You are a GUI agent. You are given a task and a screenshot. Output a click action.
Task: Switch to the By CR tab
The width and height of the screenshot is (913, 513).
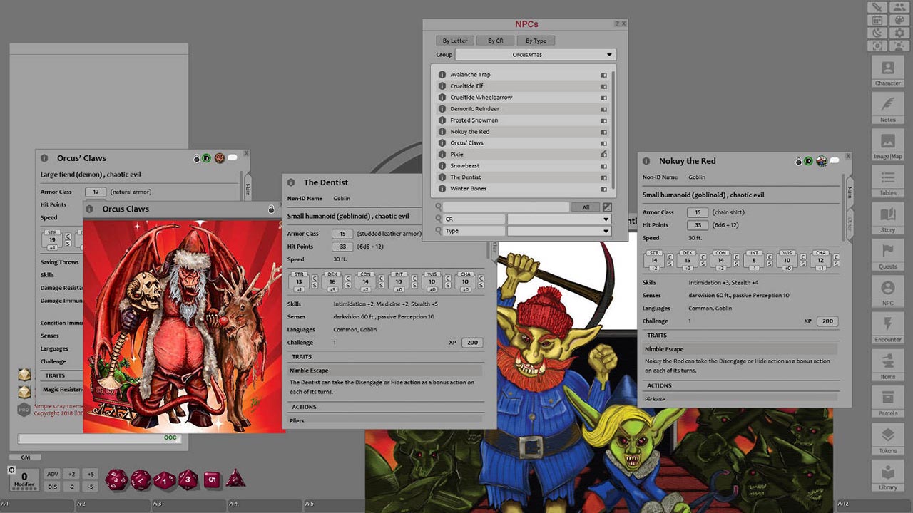[495, 40]
